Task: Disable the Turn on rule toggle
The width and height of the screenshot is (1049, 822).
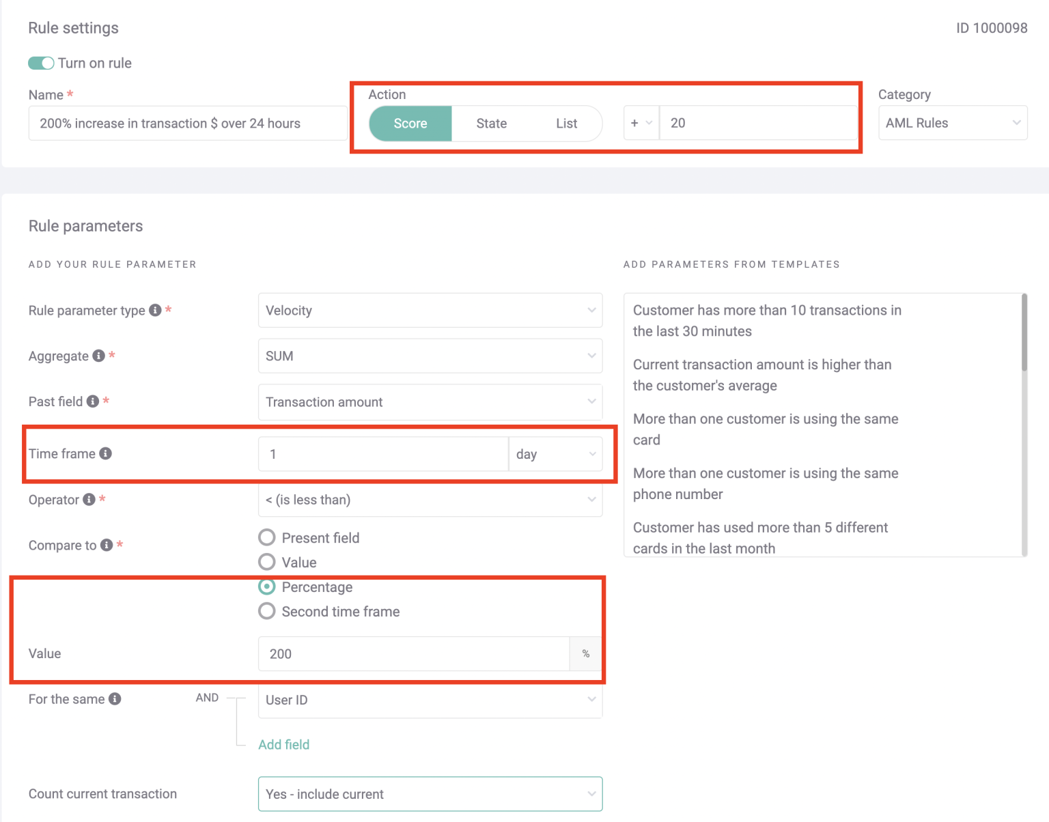Action: 41,63
